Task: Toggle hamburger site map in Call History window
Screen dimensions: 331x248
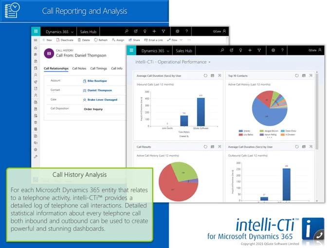Action: 36,40
